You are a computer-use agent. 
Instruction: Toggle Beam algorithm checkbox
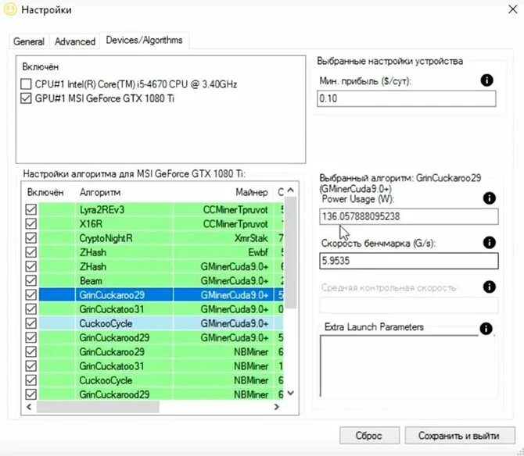pos(31,280)
